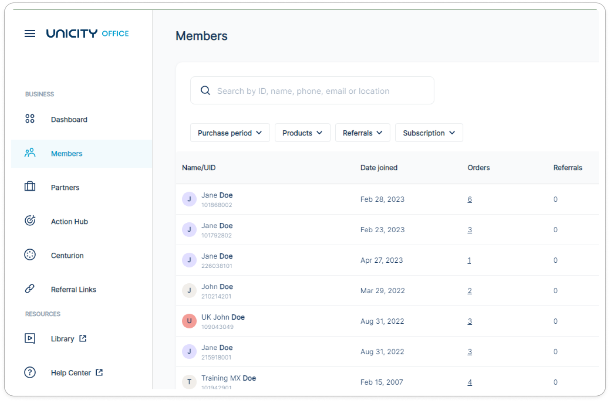
Task: Open the hamburger menu icon
Action: (30, 34)
